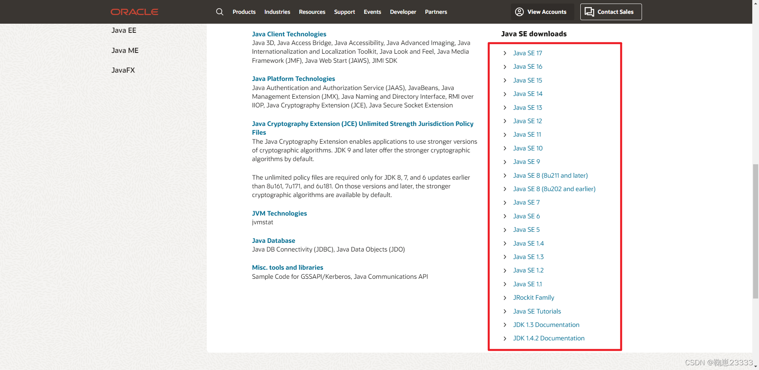The image size is (759, 370).
Task: Open Java SE 8 (8u211 and later)
Action: tap(550, 175)
